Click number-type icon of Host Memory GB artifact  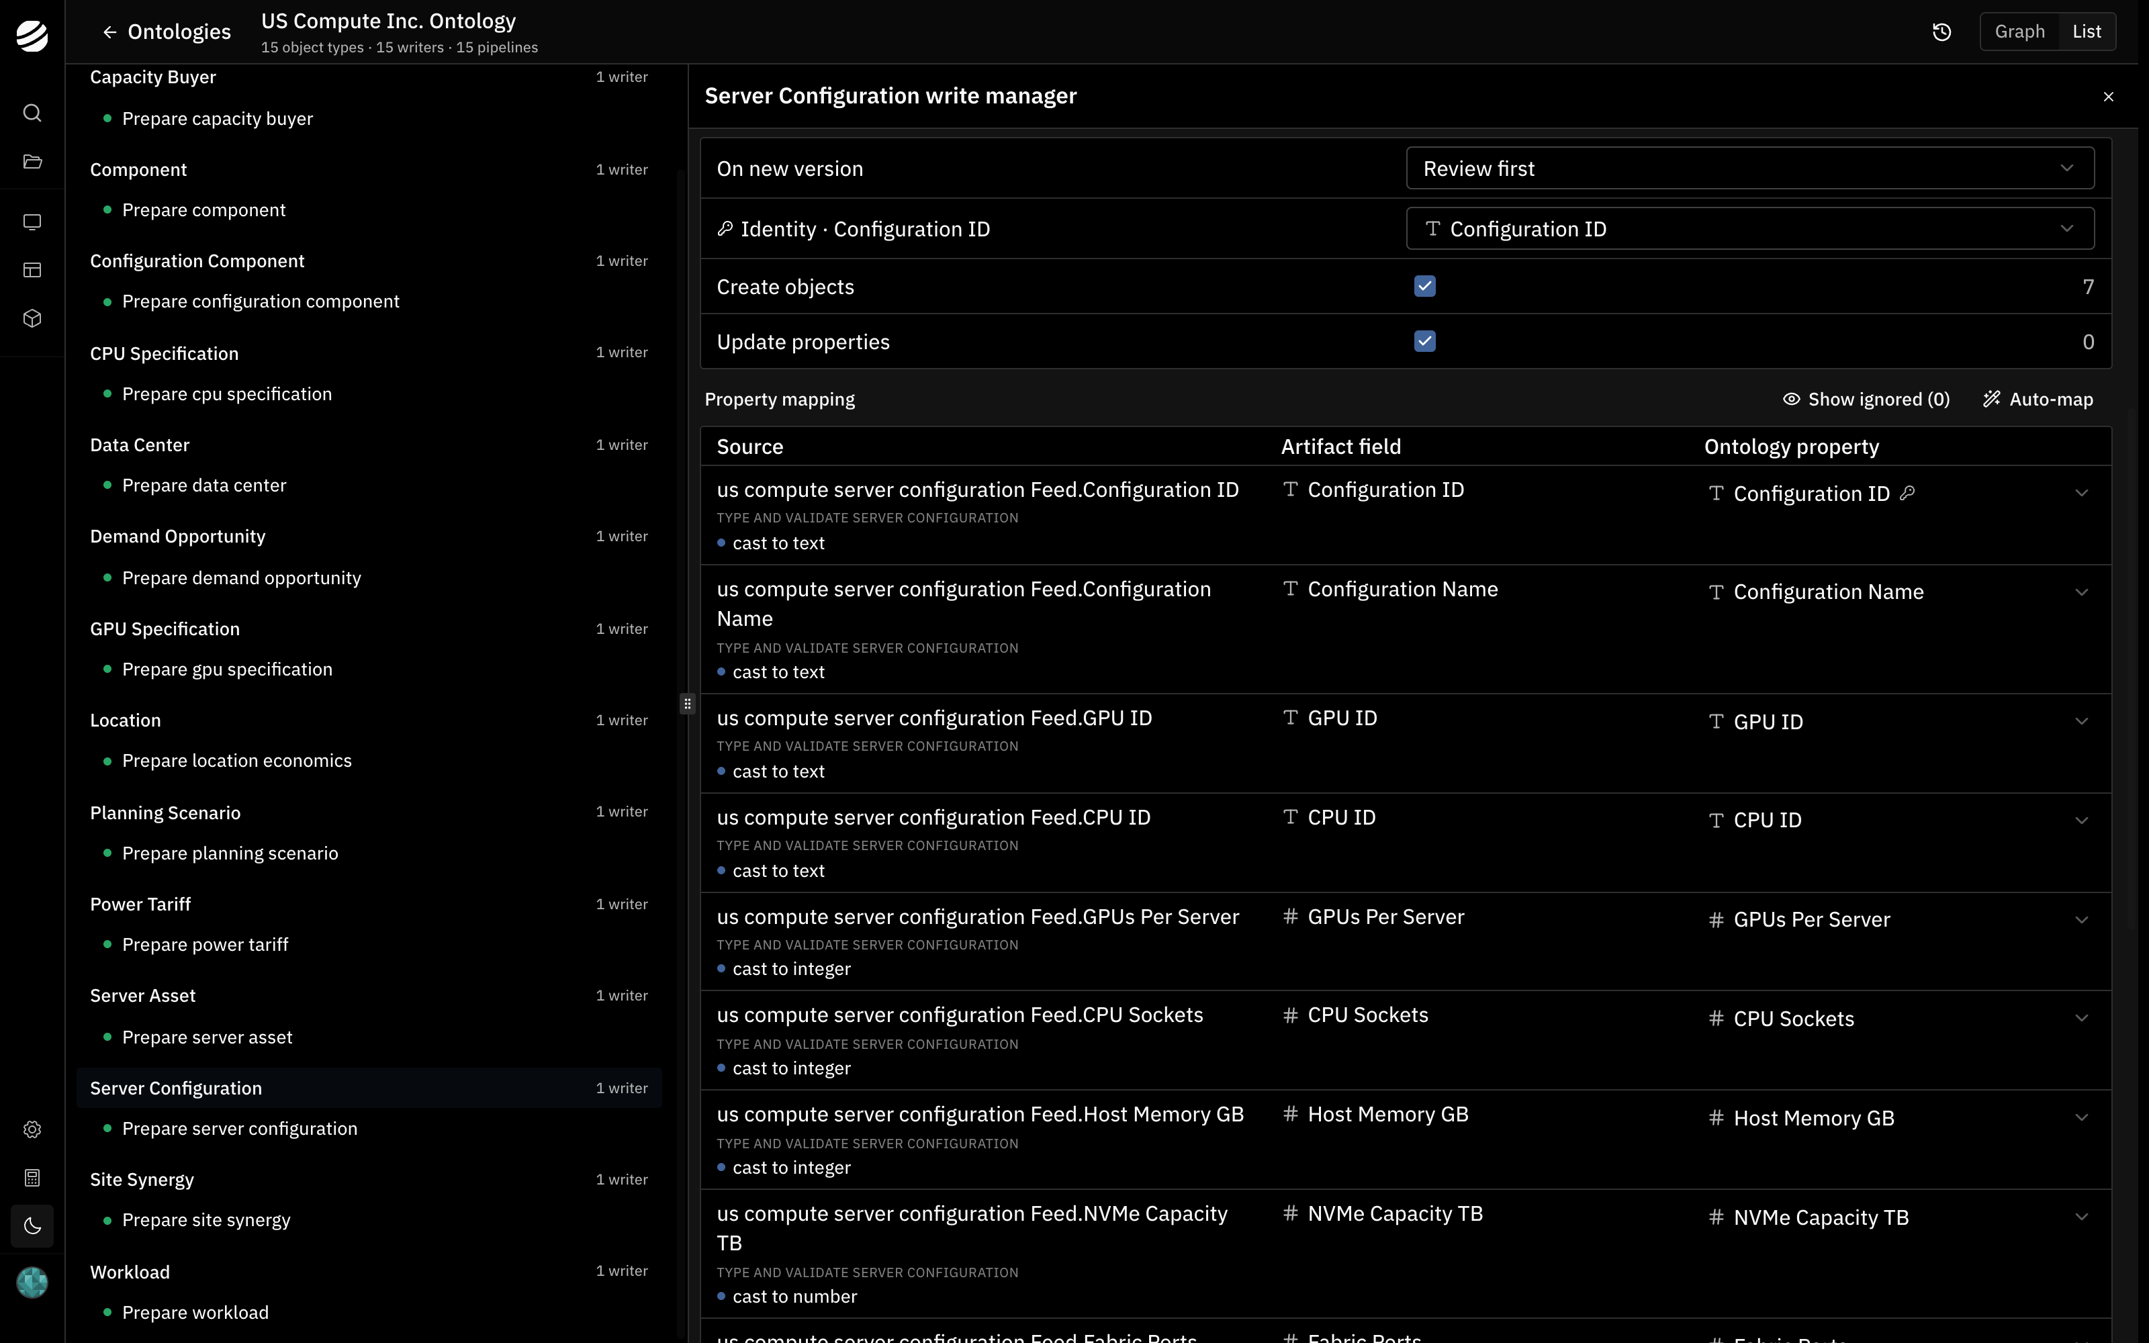click(x=1290, y=1114)
